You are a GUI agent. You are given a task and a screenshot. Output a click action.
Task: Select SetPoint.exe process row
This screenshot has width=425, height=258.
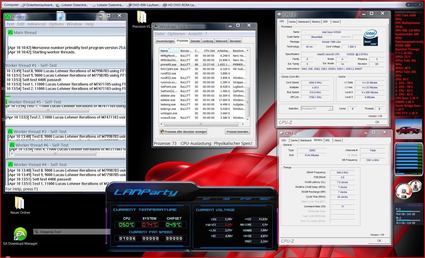click(x=202, y=87)
